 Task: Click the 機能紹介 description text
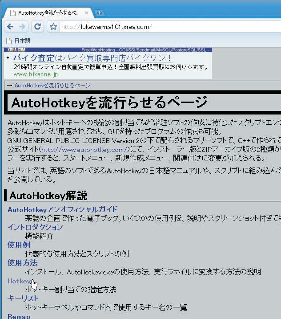(x=39, y=236)
